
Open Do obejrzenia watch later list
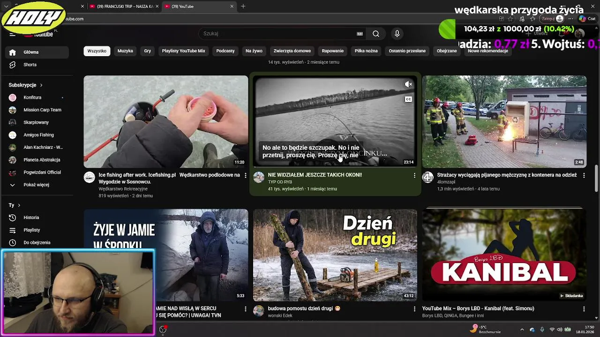[37, 242]
